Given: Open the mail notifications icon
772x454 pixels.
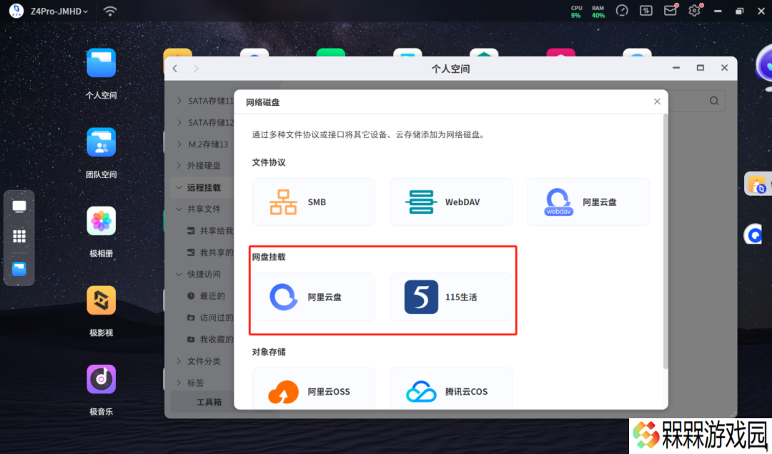Looking at the screenshot, I should (x=670, y=11).
